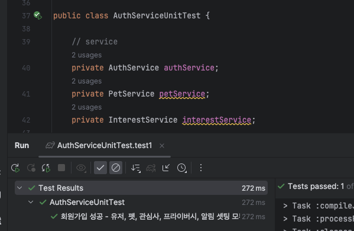Click Import Tests arrow icon
Screen dimensions: 354x231
coord(166,168)
